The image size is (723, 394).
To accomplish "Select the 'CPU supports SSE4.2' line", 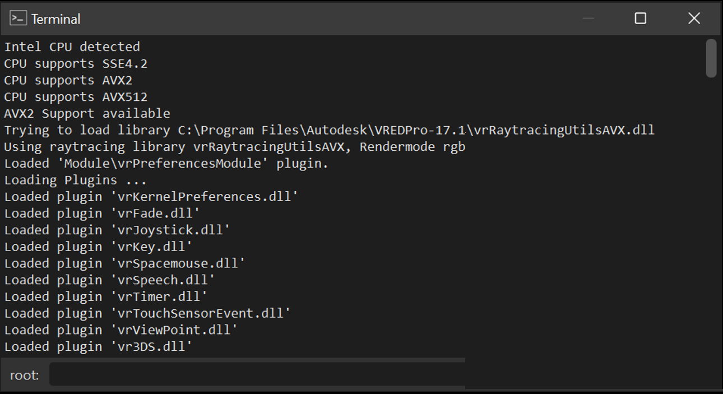I will pyautogui.click(x=76, y=63).
